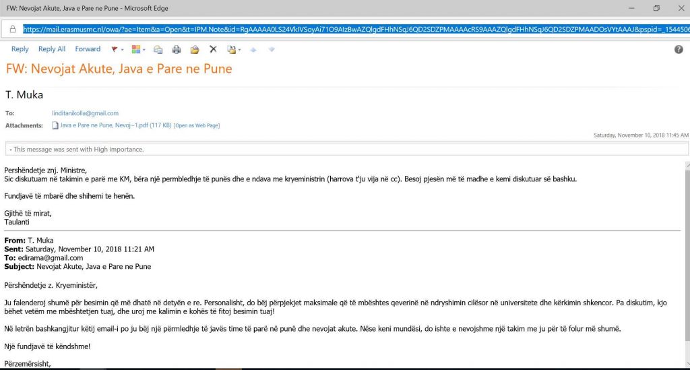Forward this email message
Viewport: 690px width, 370px height.
(88, 49)
